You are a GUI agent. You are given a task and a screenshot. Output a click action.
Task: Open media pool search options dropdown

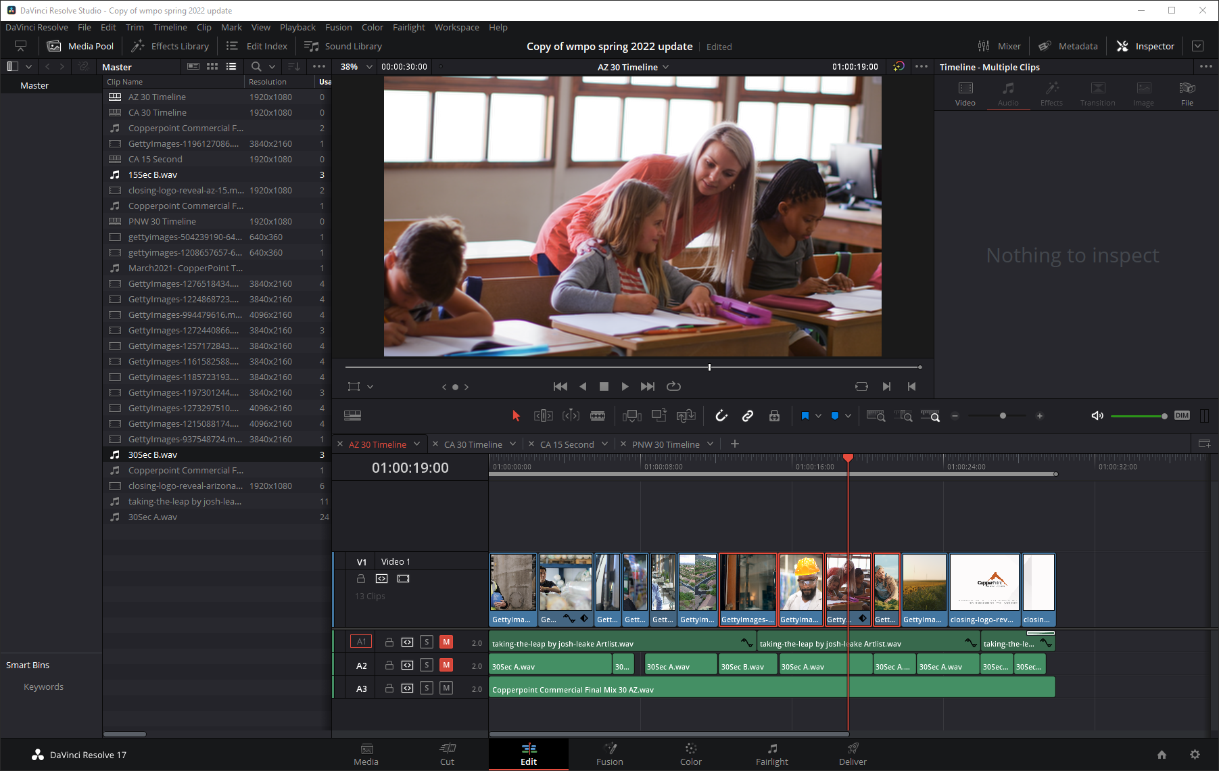point(272,66)
